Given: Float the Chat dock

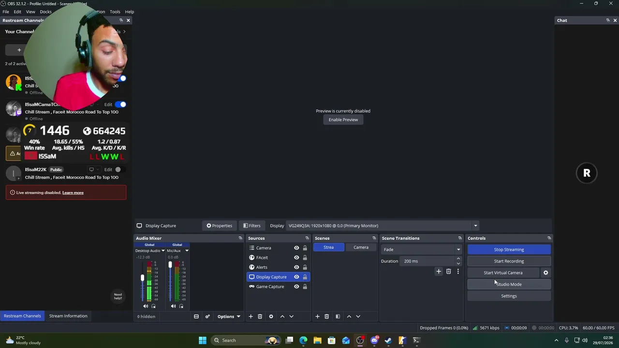Looking at the screenshot, I should 608,20.
